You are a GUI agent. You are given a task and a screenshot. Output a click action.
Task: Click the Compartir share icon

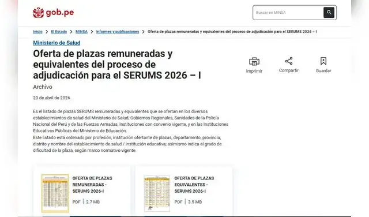[289, 61]
